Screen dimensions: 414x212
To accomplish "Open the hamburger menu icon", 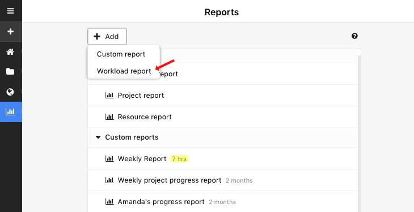I will point(11,11).
